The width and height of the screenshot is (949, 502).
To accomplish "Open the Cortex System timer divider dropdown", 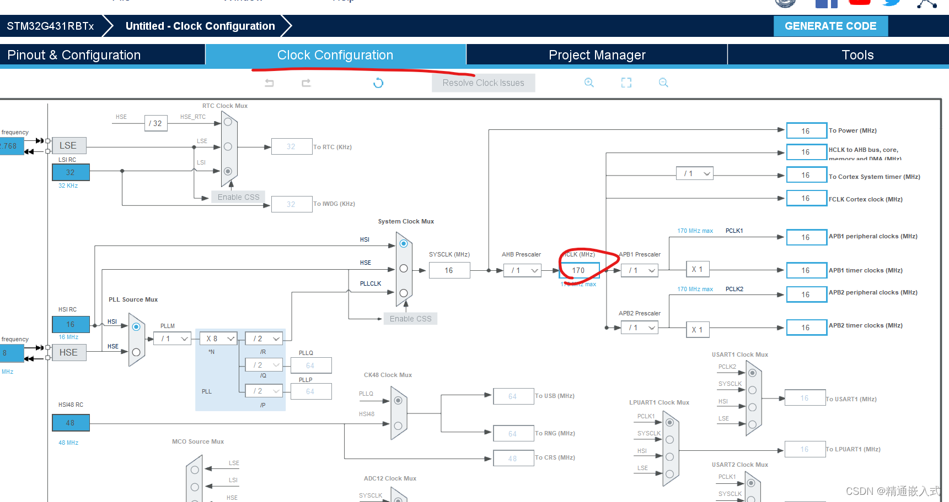I will [695, 173].
